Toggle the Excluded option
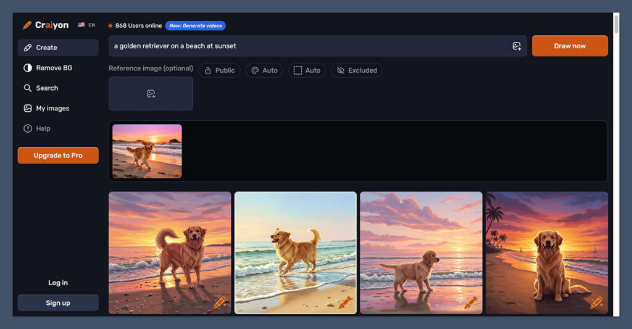The width and height of the screenshot is (632, 329). point(357,70)
